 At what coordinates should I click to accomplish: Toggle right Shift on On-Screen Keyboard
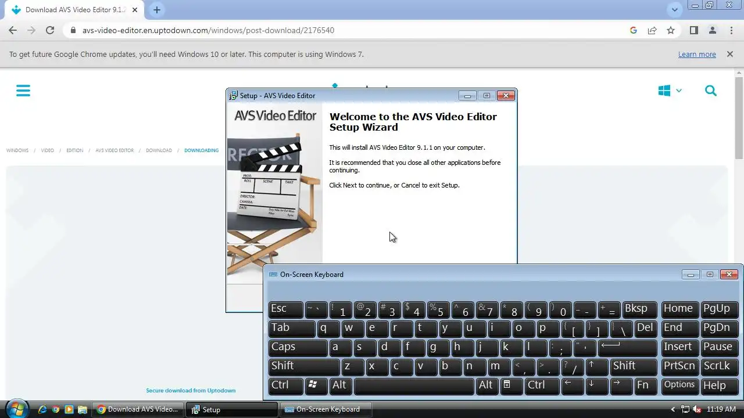pos(632,367)
